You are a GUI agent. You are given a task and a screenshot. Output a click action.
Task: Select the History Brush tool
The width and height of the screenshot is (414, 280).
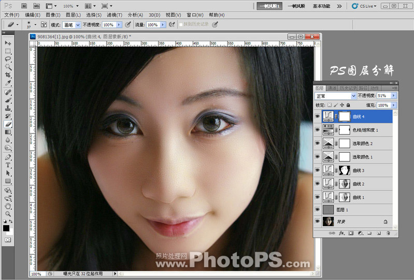tap(8, 116)
